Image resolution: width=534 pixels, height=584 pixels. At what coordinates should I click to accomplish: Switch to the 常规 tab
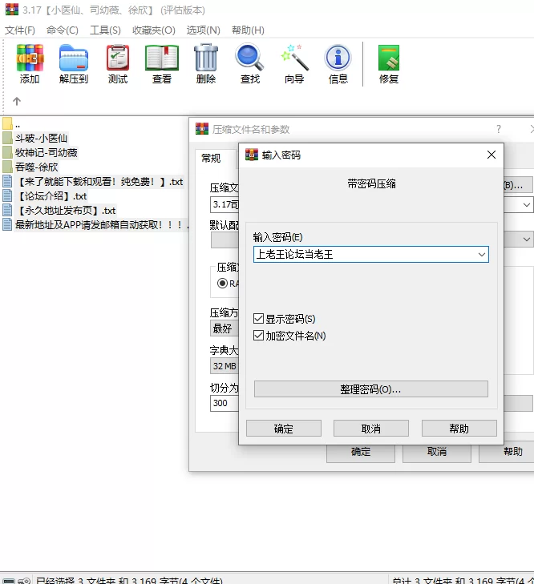click(x=211, y=159)
